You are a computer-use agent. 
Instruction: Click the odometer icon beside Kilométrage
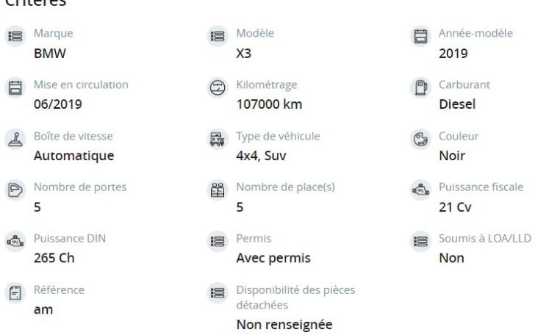point(218,87)
